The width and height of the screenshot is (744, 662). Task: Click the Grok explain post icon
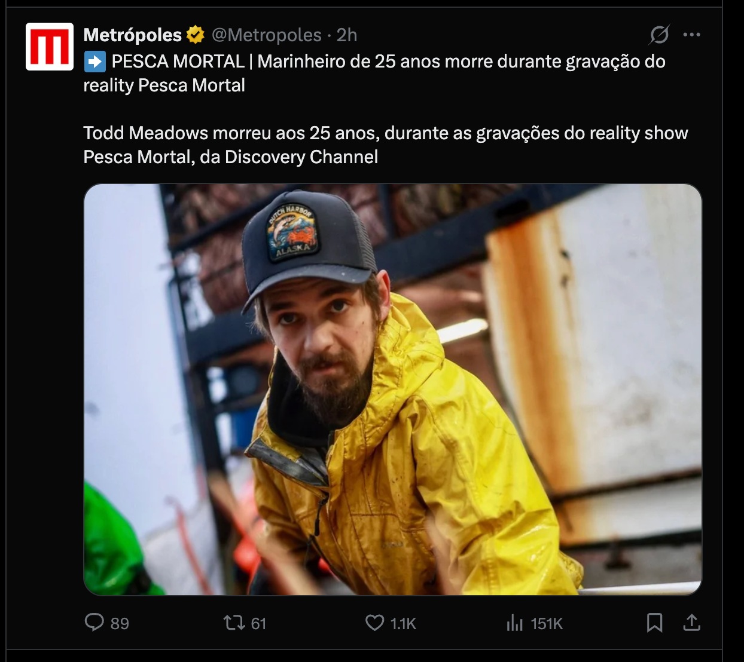tap(658, 35)
